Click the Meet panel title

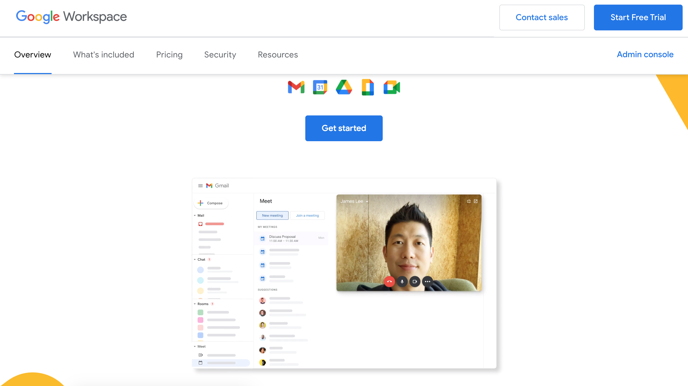[266, 201]
